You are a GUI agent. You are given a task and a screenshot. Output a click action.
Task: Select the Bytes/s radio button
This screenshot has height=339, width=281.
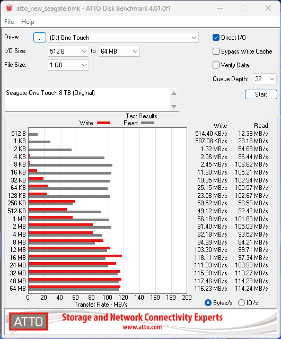(208, 303)
